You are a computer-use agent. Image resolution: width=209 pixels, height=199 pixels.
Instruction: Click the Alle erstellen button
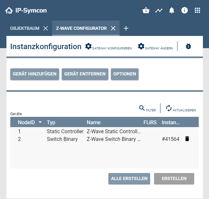coord(129,179)
